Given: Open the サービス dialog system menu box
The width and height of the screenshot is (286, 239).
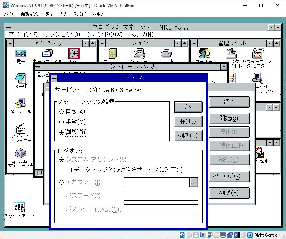Looking at the screenshot, I should 54,78.
